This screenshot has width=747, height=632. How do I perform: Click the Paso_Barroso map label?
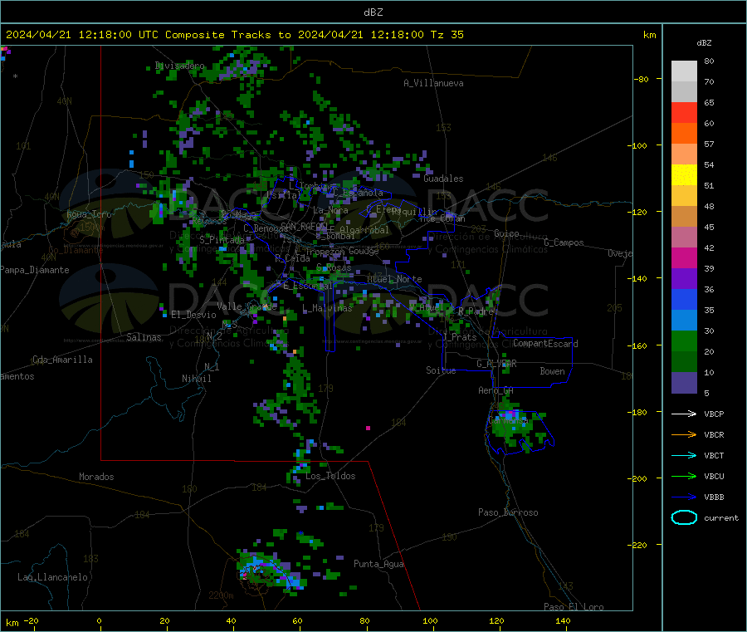(508, 512)
